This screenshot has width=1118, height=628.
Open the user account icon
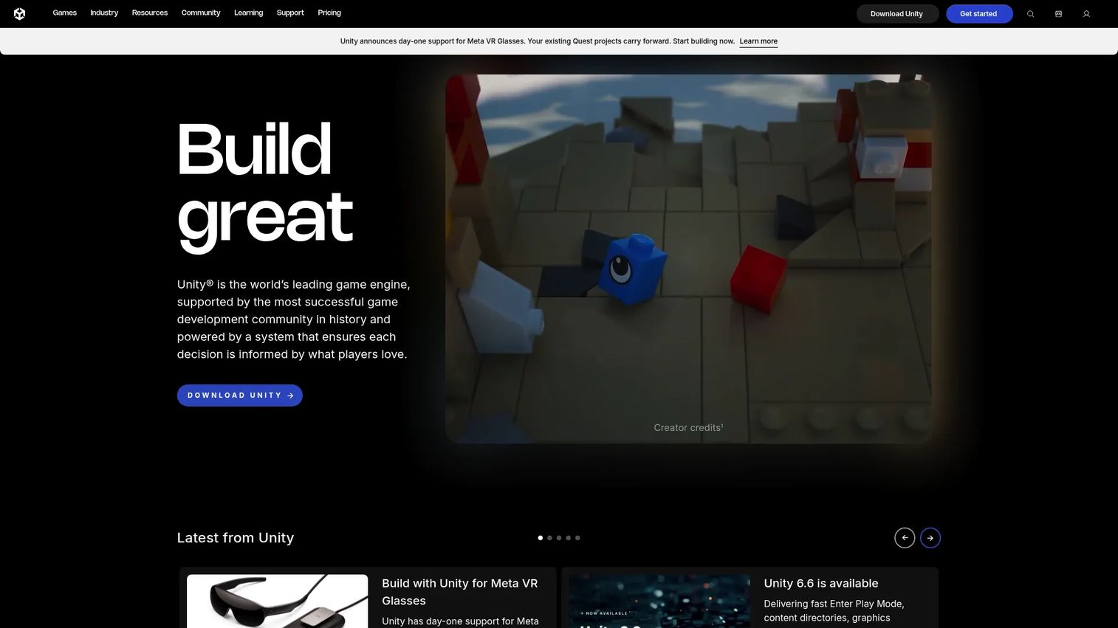click(1086, 14)
